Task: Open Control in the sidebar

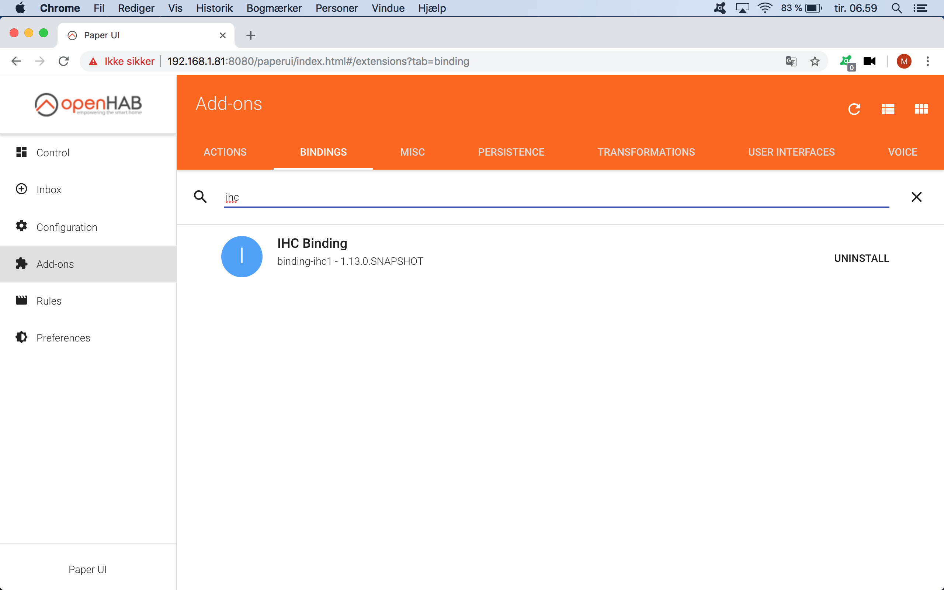Action: click(88, 153)
